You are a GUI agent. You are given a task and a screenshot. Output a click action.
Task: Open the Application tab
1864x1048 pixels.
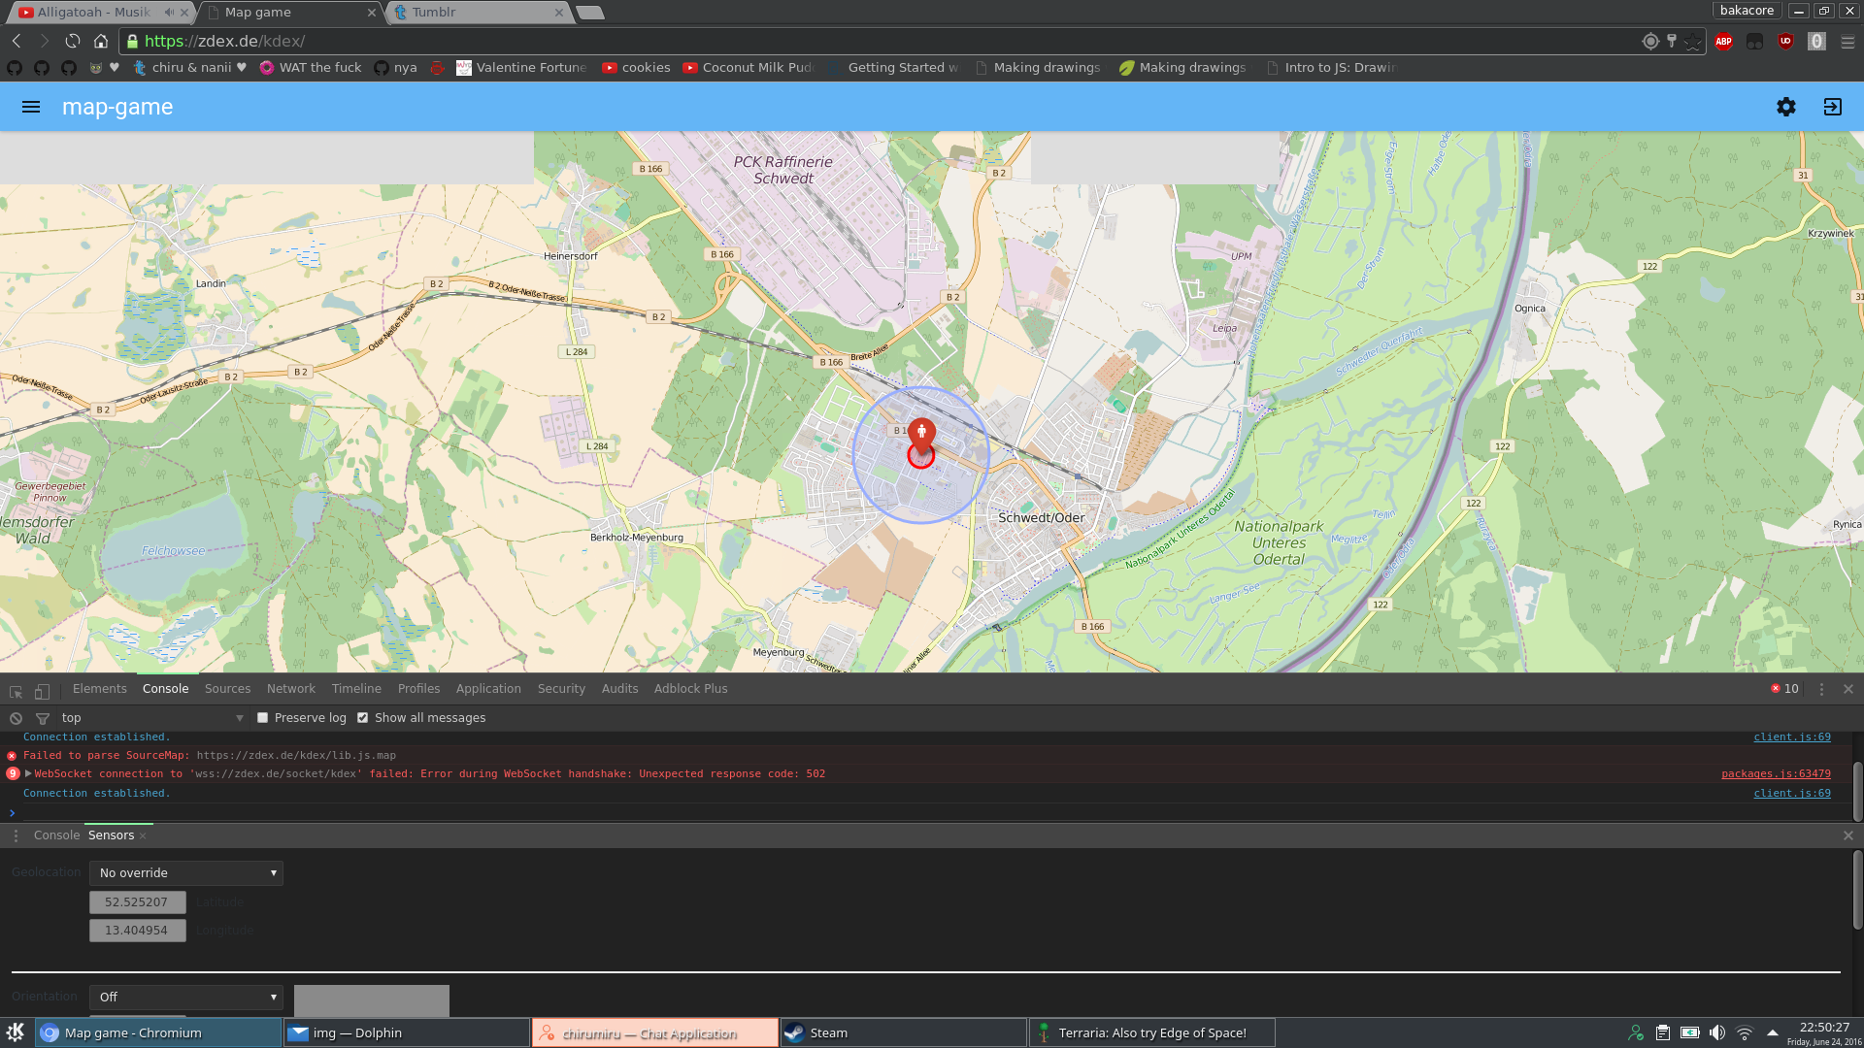[488, 689]
